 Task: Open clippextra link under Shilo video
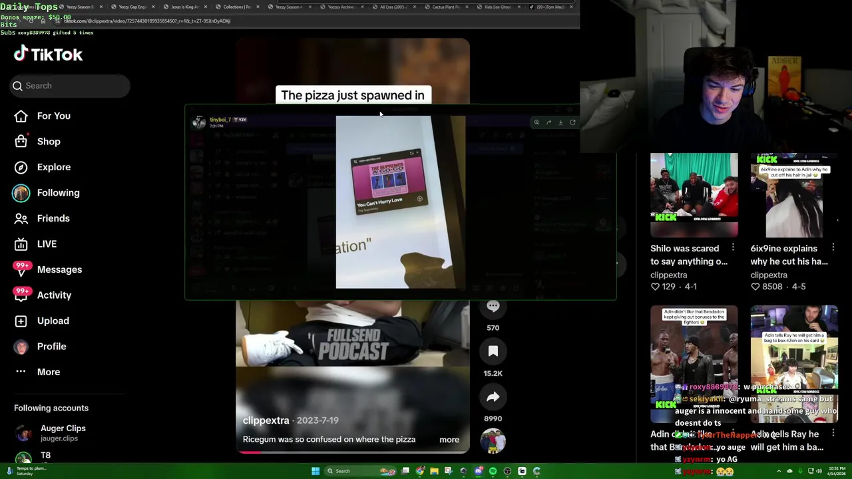pos(668,275)
